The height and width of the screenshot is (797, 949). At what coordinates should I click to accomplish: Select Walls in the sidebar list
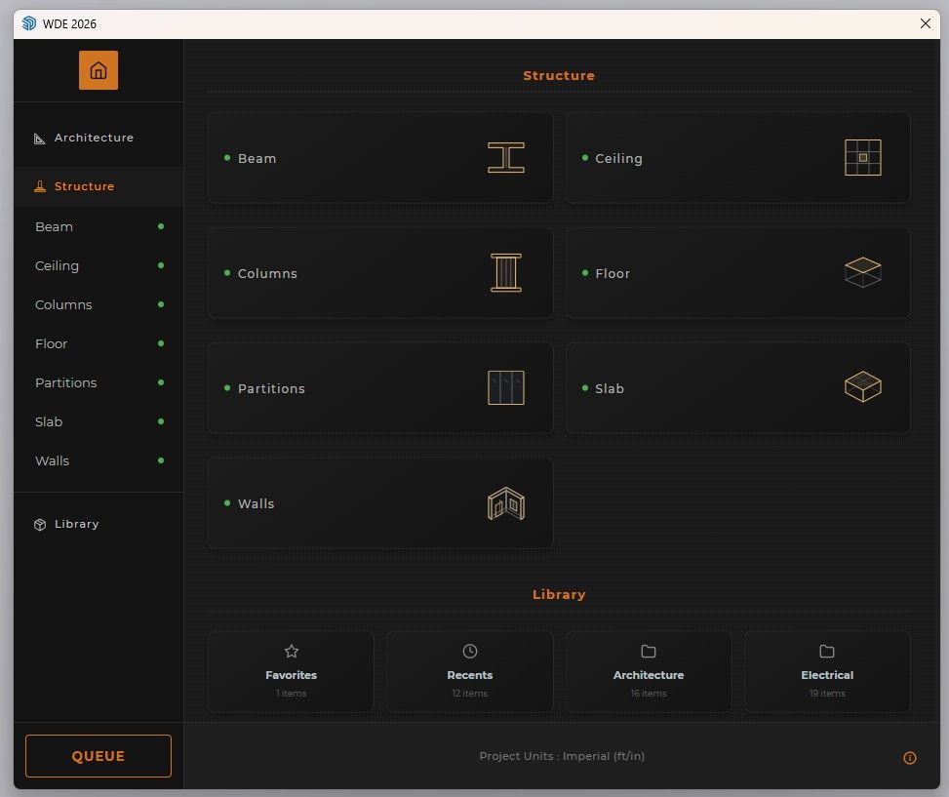[x=99, y=460]
